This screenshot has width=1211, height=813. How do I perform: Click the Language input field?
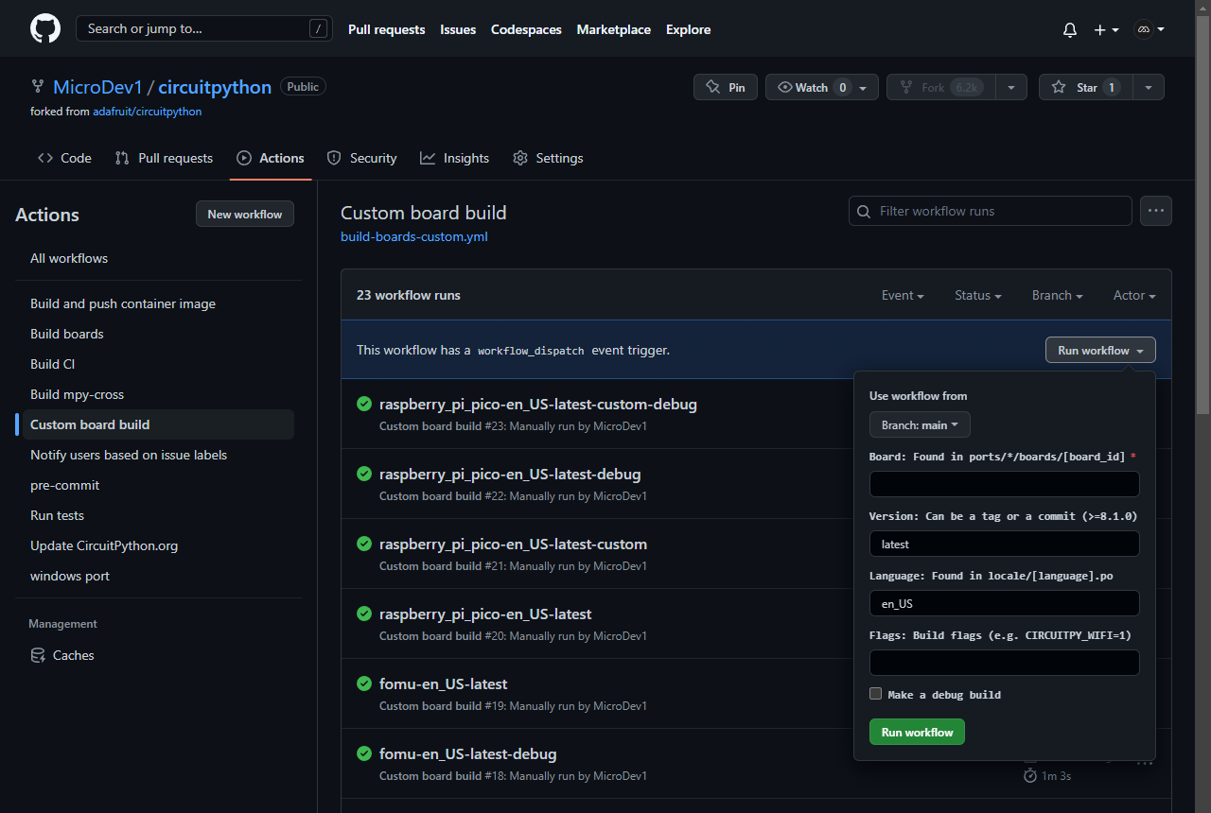(x=1005, y=603)
